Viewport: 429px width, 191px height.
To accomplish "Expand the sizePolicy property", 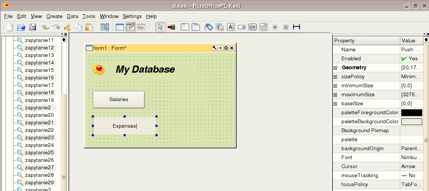I will tap(335, 77).
